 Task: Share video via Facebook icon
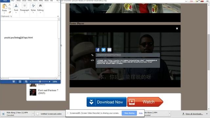pos(98,50)
